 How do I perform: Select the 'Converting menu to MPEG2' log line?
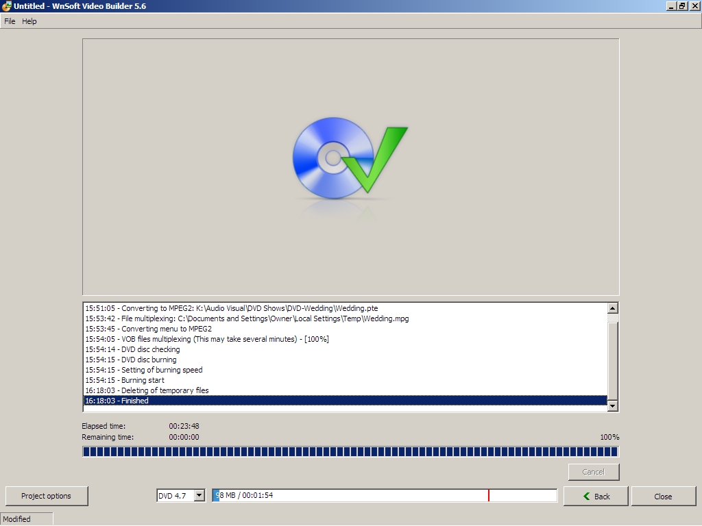click(346, 329)
